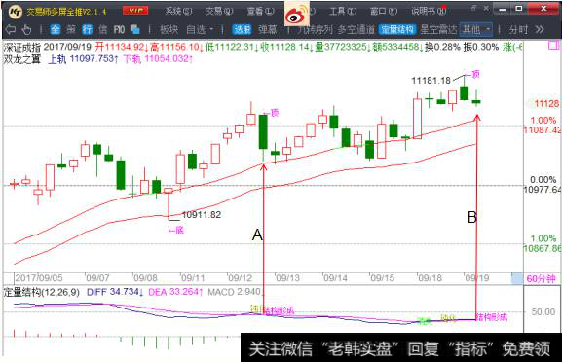The image size is (562, 362).
Task: Open the 工具(T) menu
Action: pyautogui.click(x=343, y=11)
